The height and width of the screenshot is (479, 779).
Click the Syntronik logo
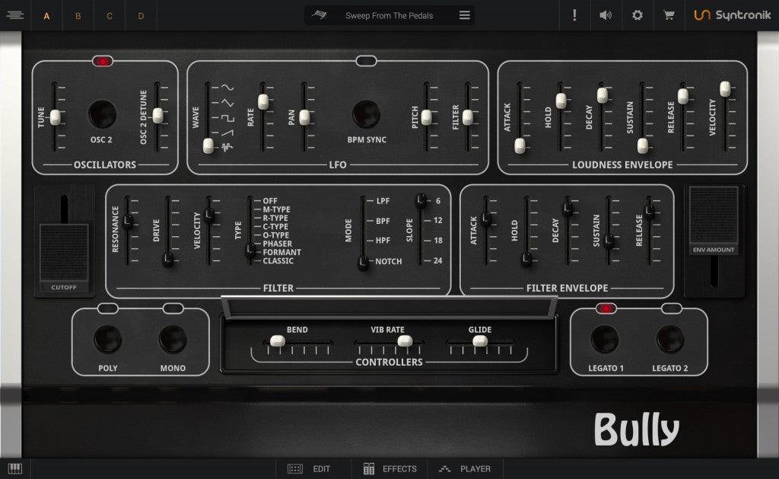[x=732, y=14]
